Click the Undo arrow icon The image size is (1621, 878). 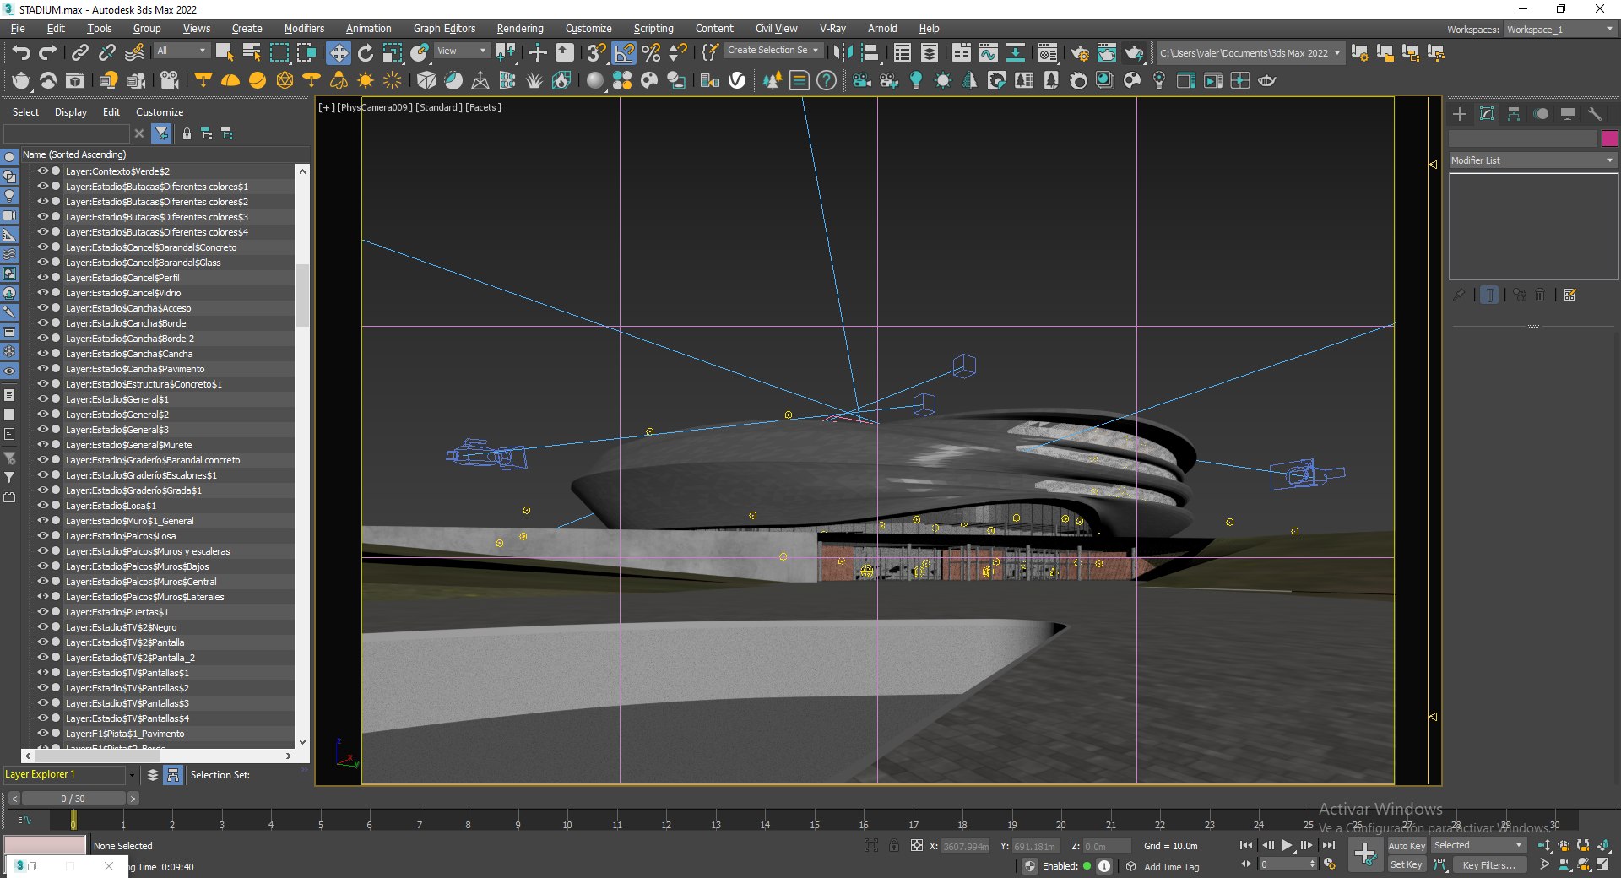(21, 52)
